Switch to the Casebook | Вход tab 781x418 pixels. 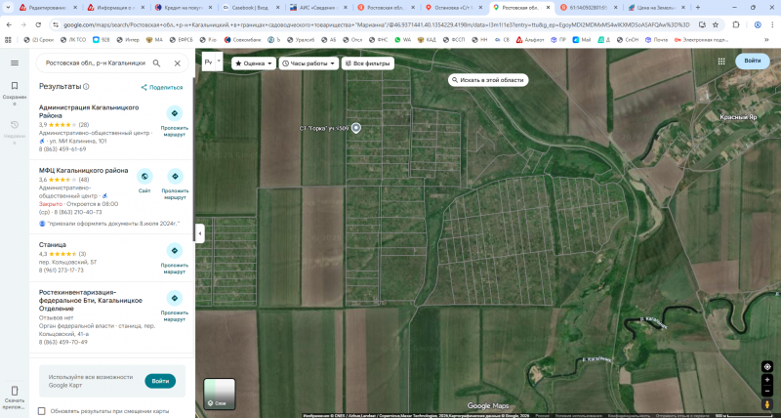[251, 8]
